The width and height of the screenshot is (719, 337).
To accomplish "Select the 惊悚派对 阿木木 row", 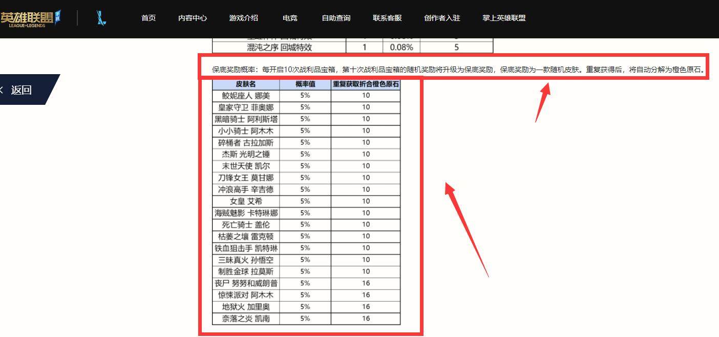I will pos(306,296).
